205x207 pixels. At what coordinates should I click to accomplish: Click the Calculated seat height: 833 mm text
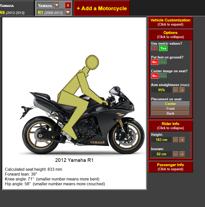[33, 169]
